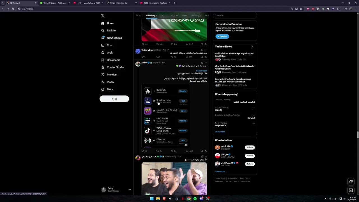
Task: Reply to the Vision Mirael post
Action: (143, 57)
